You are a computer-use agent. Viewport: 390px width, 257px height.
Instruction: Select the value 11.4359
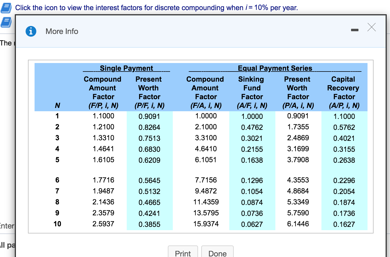[x=206, y=202]
